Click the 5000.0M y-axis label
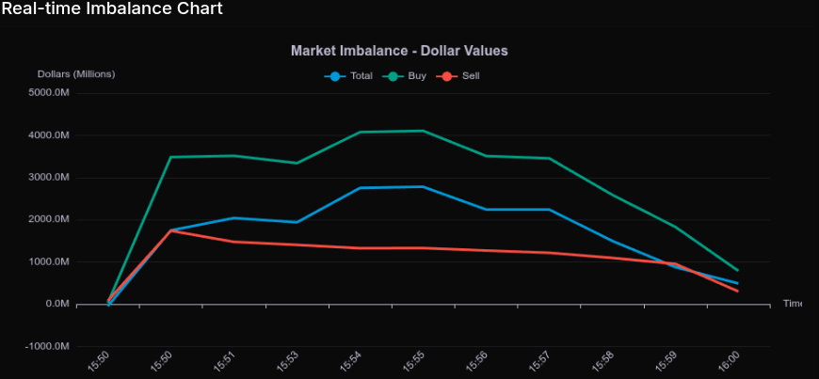The height and width of the screenshot is (379, 819). 50,93
